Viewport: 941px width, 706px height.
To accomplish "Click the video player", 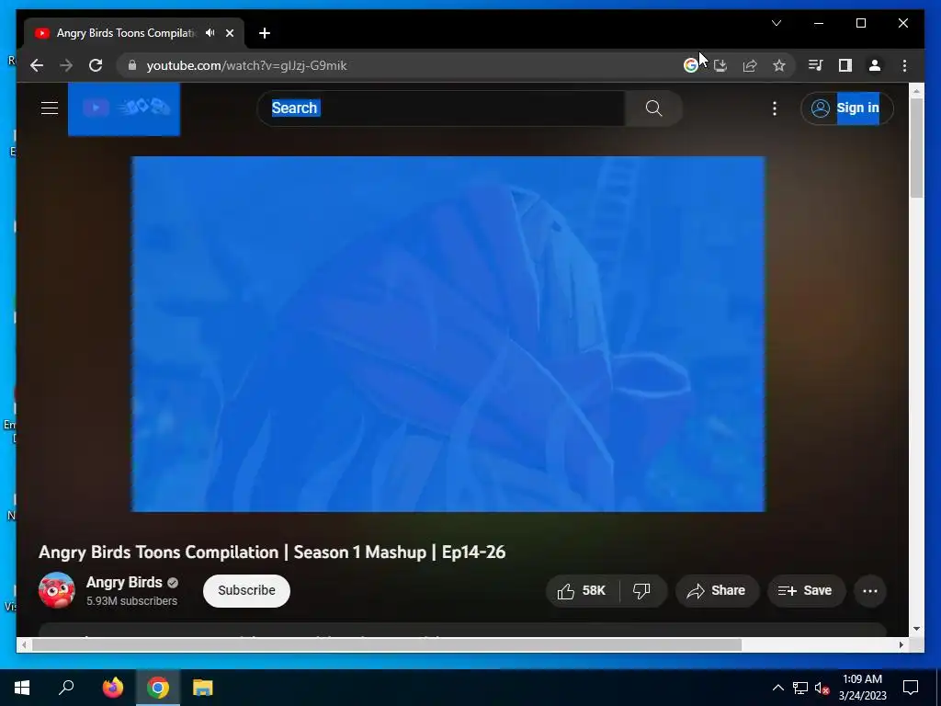I will click(448, 334).
